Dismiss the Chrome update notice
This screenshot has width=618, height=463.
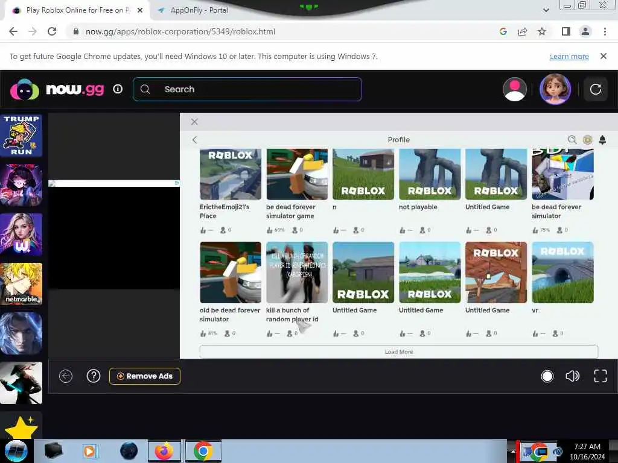(x=603, y=56)
